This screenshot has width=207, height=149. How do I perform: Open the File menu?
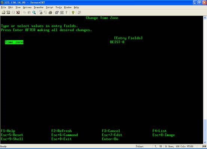pos(3,7)
